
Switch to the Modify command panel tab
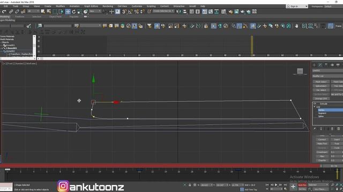point(320,65)
